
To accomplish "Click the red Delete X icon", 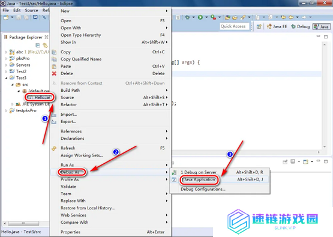I will click(54, 73).
